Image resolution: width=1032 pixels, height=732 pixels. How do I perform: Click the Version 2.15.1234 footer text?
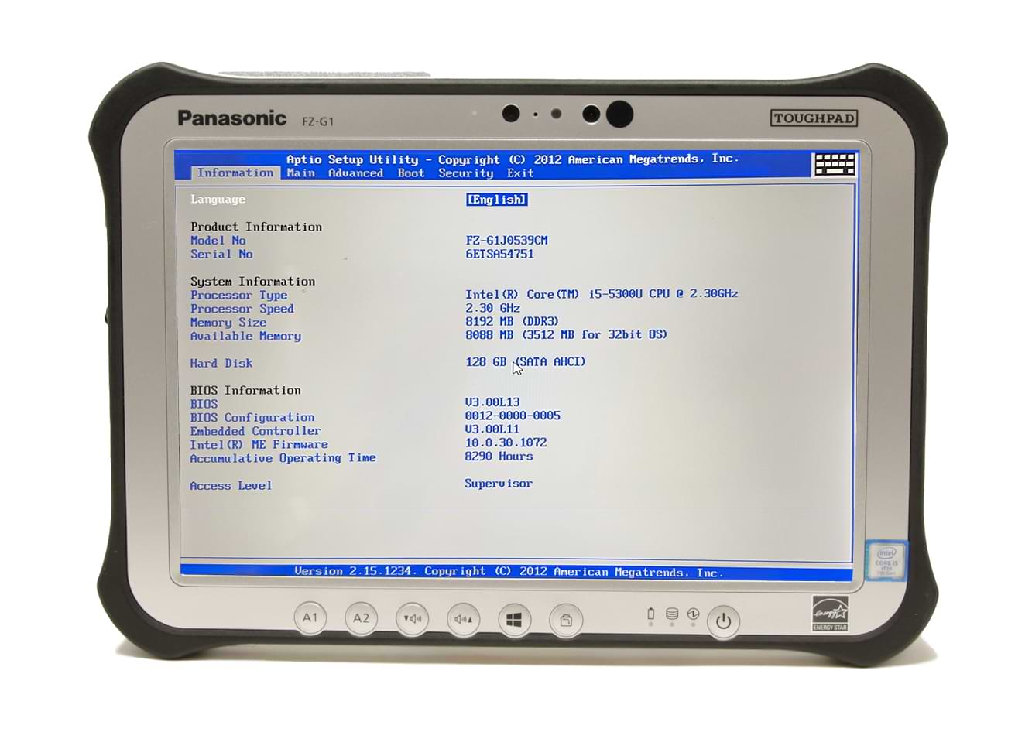coord(508,573)
